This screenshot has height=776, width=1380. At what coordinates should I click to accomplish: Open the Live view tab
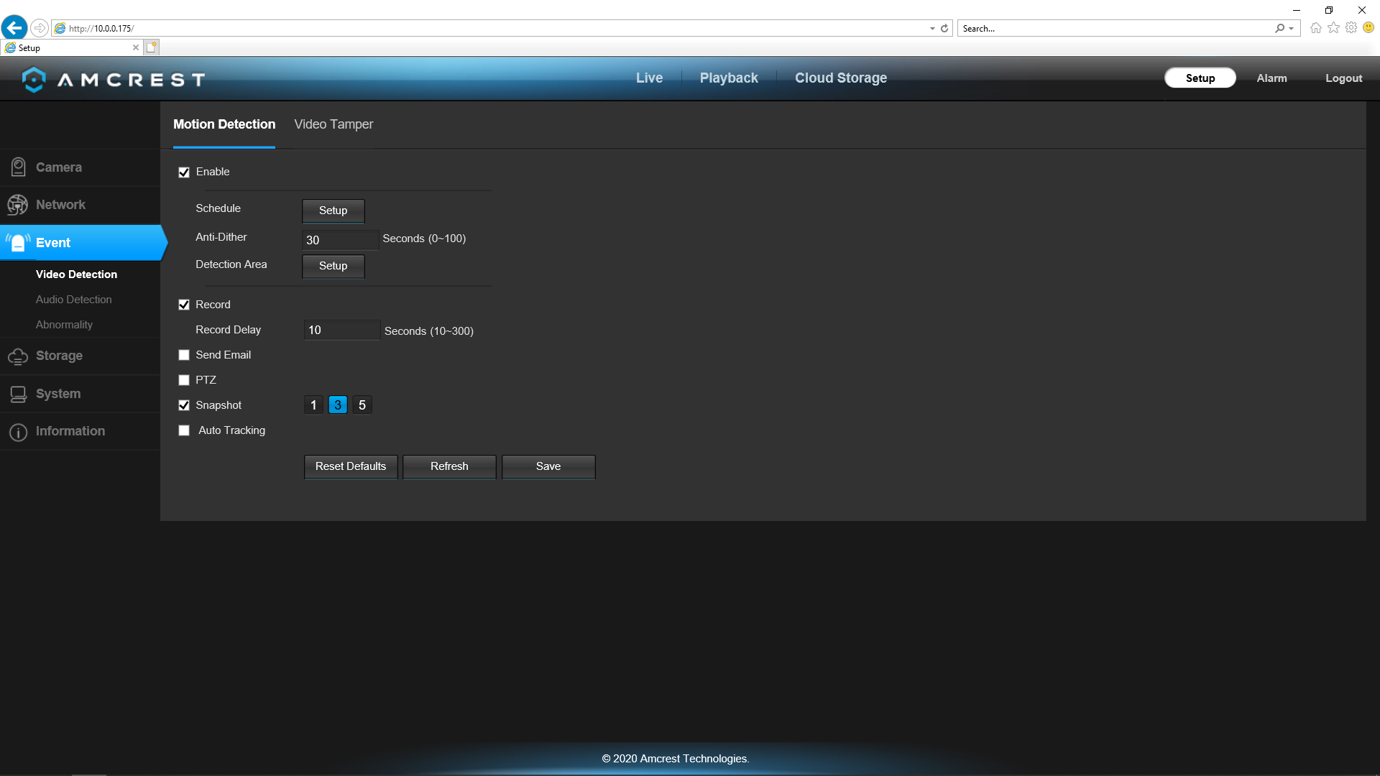649,78
